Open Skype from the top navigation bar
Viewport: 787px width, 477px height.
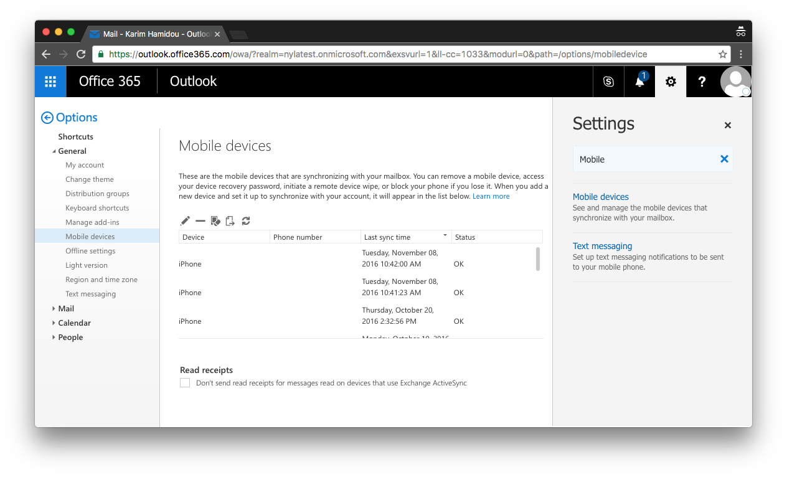coord(608,81)
